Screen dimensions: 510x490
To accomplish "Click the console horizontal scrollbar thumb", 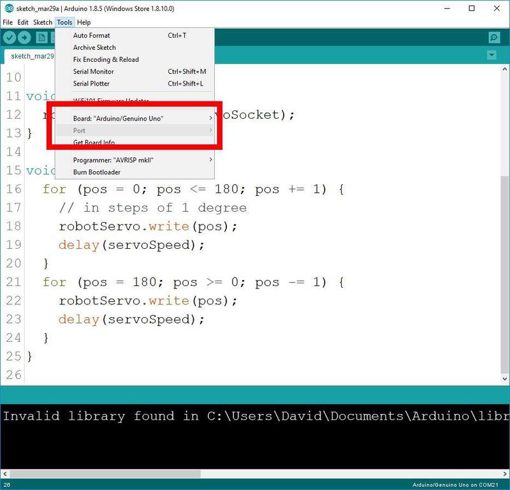I will pos(105,473).
